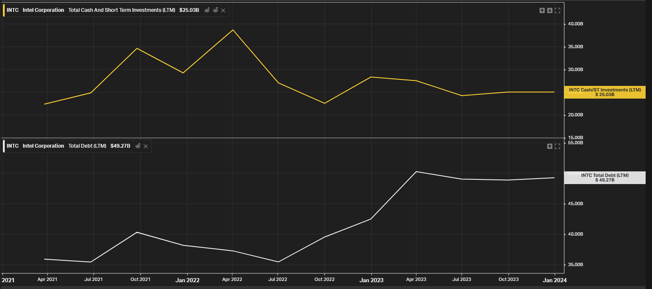The height and width of the screenshot is (289, 652).
Task: Click the $25.03B value in the legend
Action: pos(189,10)
